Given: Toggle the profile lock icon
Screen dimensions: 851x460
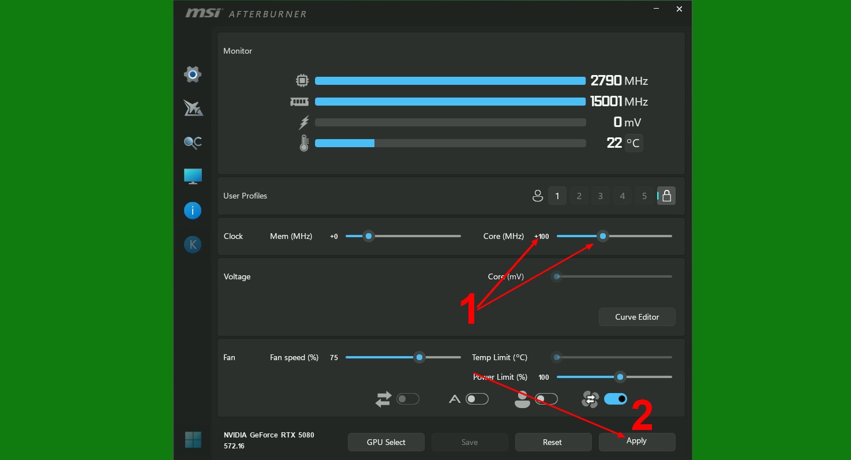Looking at the screenshot, I should (x=666, y=196).
